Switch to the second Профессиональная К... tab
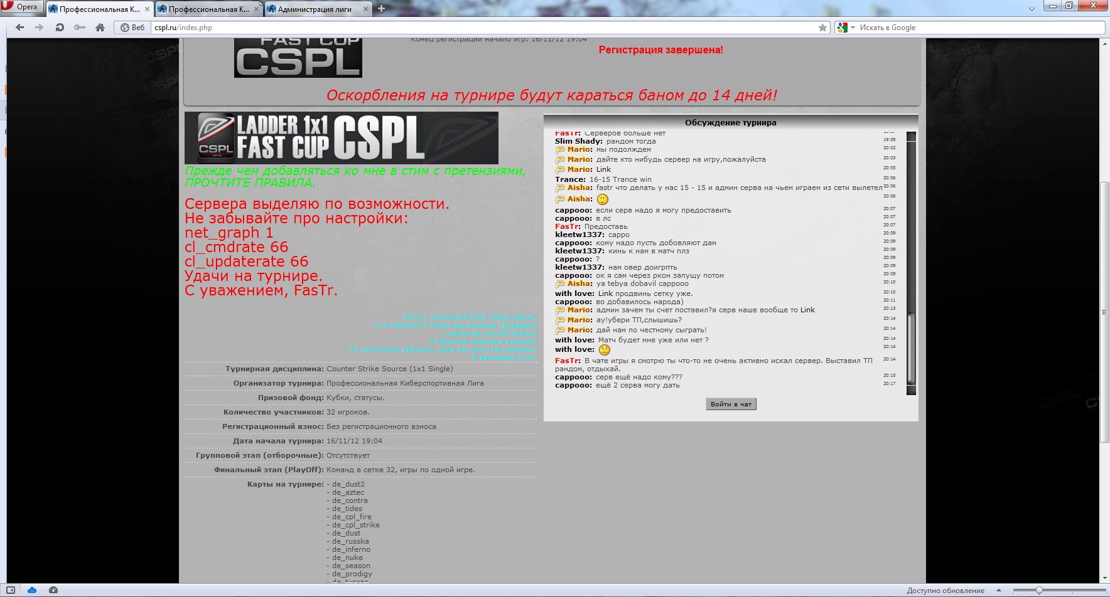Viewport: 1110px width, 597px height. [x=208, y=9]
